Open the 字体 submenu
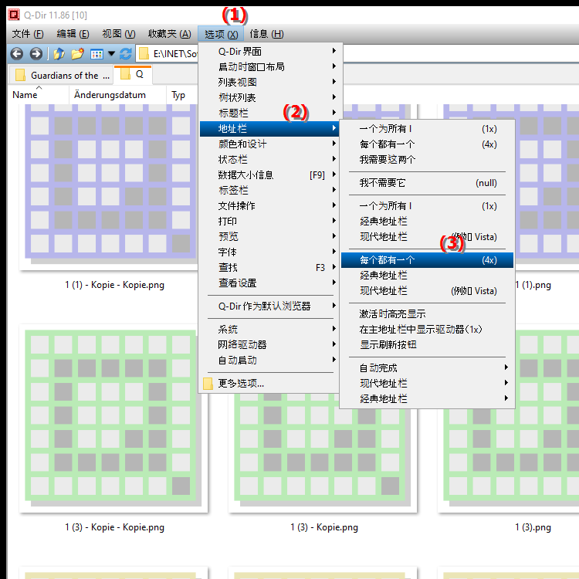 point(271,252)
